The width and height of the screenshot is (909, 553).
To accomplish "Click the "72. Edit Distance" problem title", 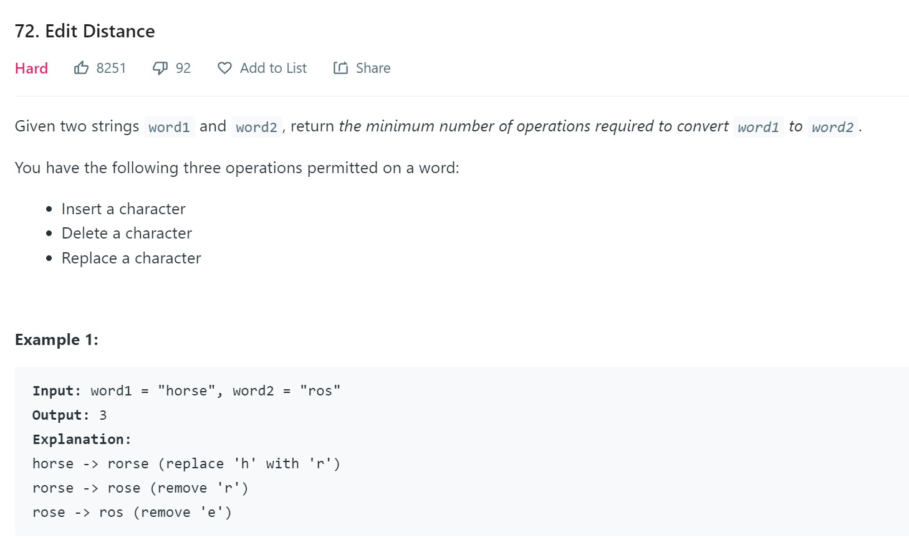I will tap(85, 31).
